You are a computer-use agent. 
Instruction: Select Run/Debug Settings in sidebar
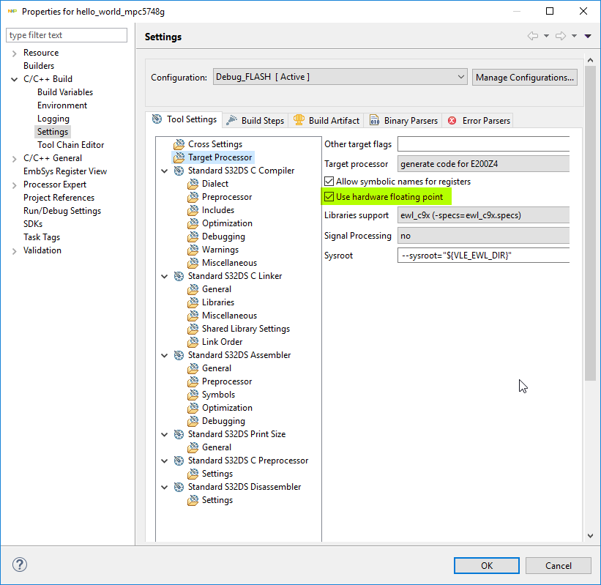coord(62,211)
